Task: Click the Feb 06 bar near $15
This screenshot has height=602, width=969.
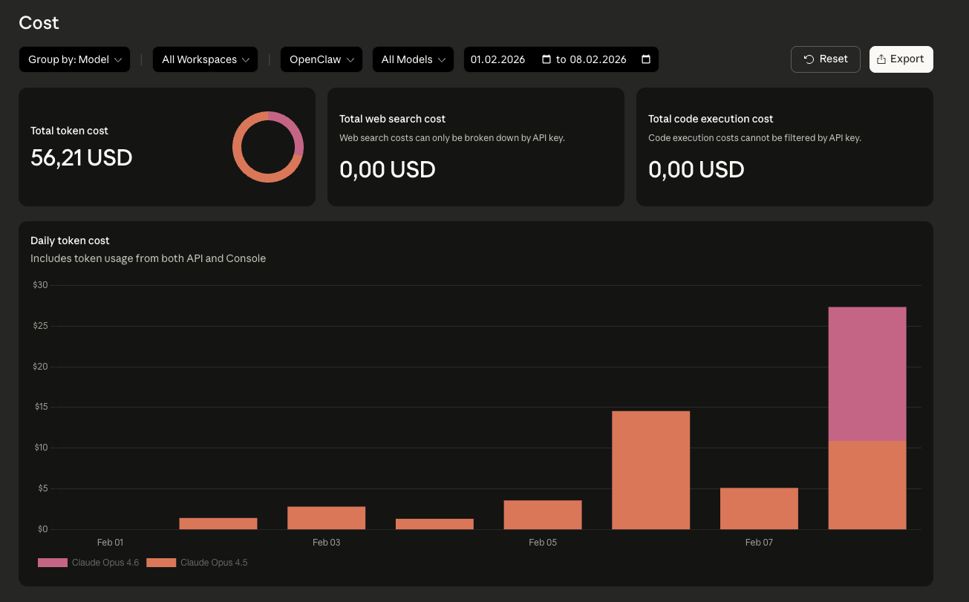Action: pos(651,470)
